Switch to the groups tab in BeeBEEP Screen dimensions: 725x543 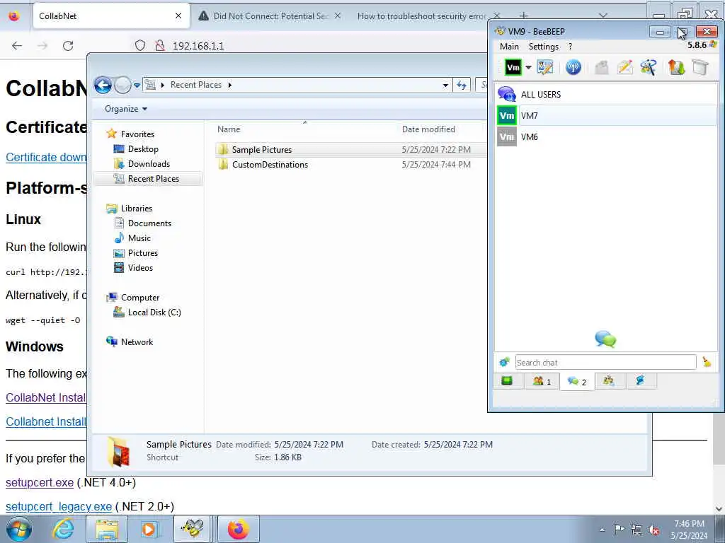609,381
